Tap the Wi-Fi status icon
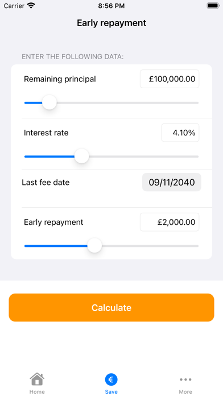Image resolution: width=223 pixels, height=396 pixels. (x=31, y=6)
